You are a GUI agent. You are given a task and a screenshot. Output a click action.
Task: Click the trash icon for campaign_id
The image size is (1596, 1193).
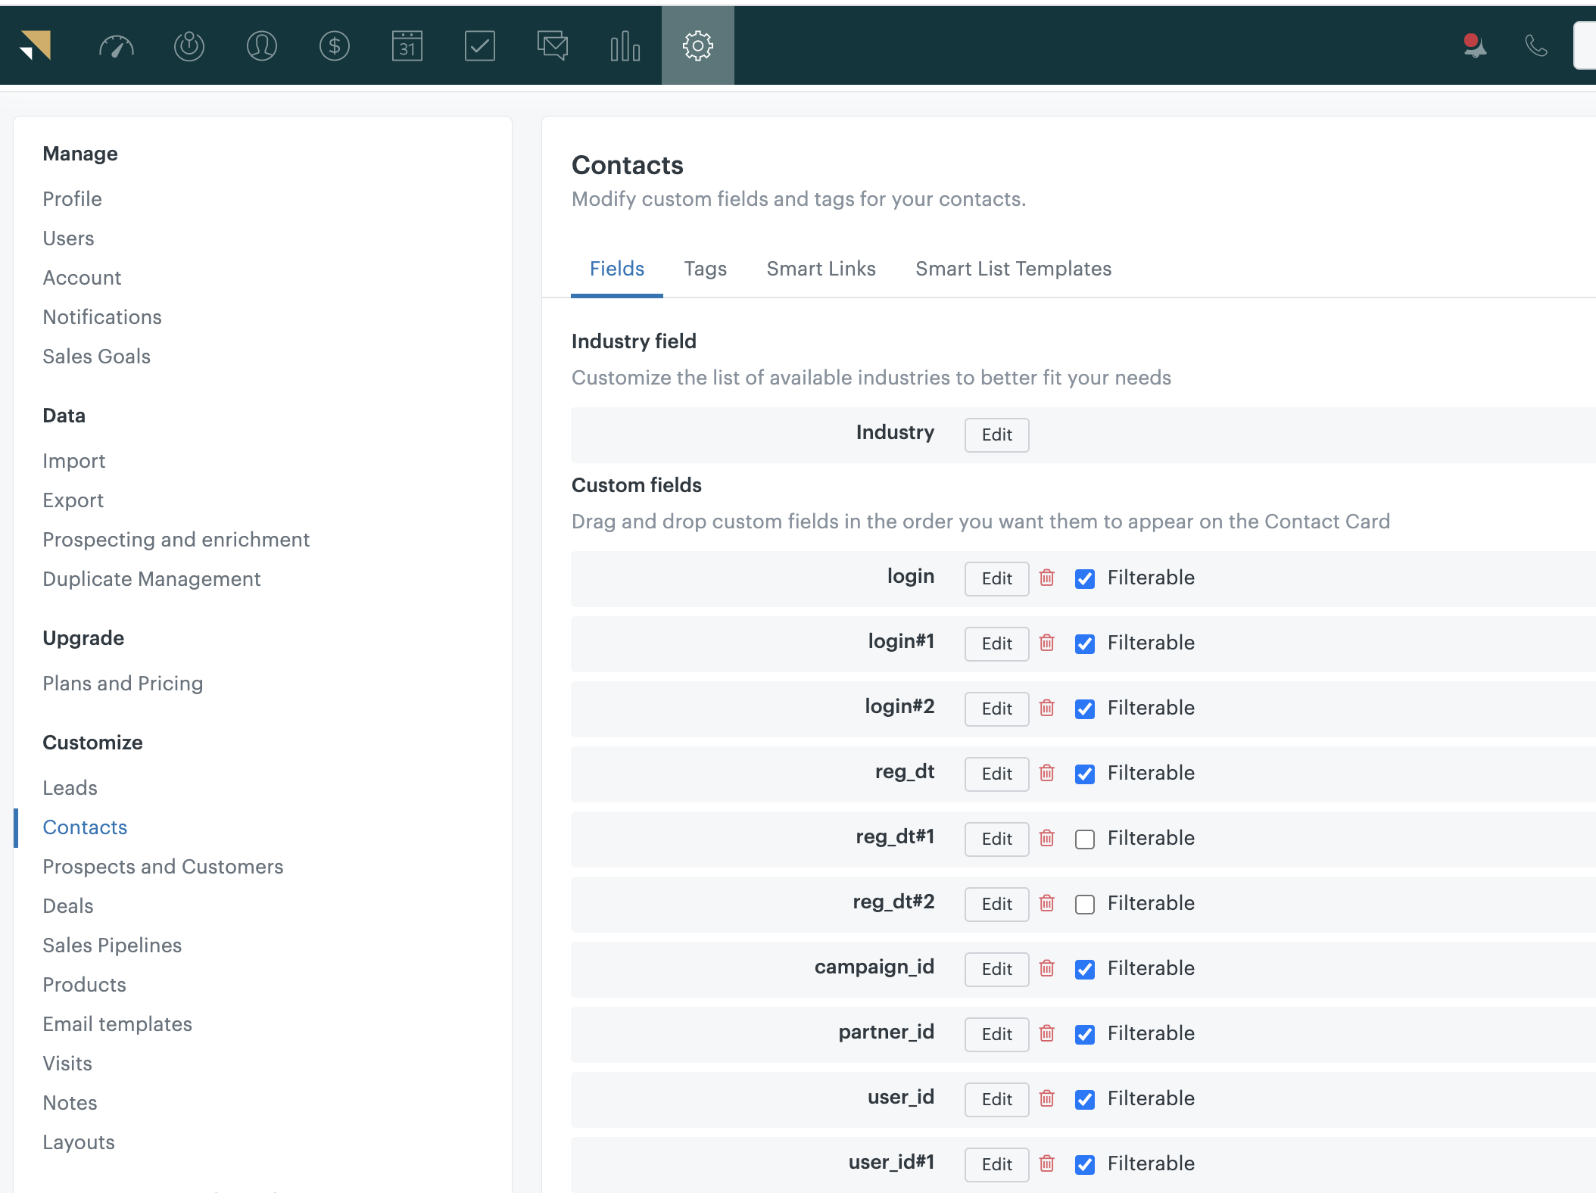(x=1046, y=968)
